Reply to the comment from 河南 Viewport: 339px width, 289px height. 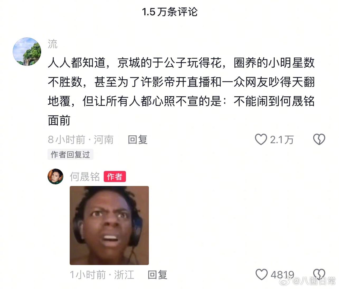[x=138, y=140]
